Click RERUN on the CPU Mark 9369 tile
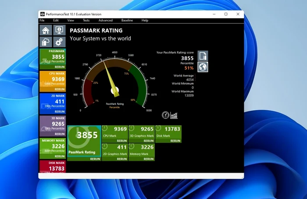307x199 pixels. [122, 141]
